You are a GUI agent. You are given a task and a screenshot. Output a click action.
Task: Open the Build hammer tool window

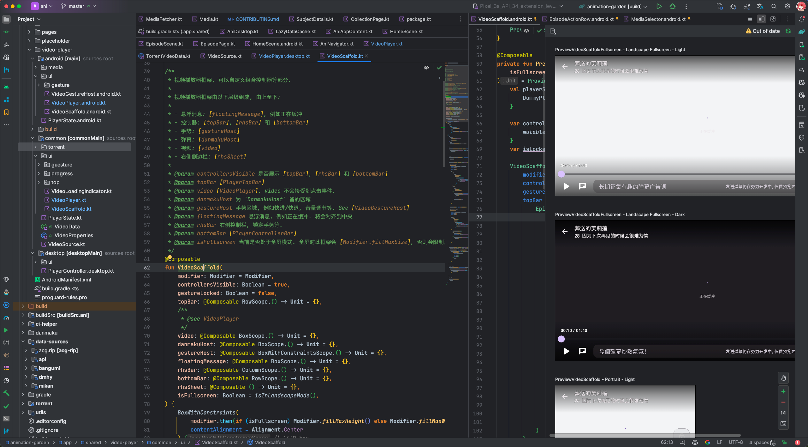6,393
